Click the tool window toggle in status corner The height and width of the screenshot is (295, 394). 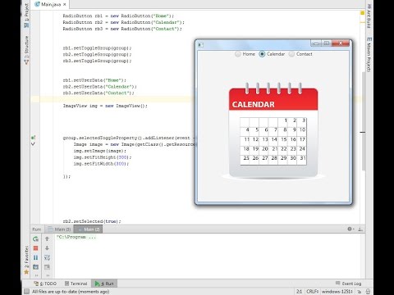(x=26, y=292)
